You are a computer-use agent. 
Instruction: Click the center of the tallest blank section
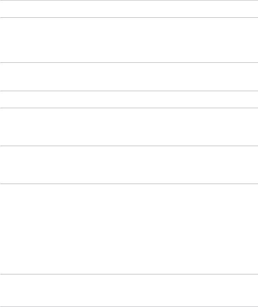point(129,229)
